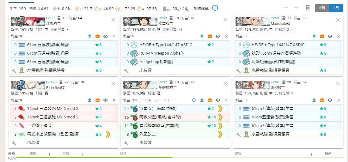Open proficiency chevron for 零式水上偵察機11型乙(熟練)
This screenshot has height=162, width=348.
(108, 134)
